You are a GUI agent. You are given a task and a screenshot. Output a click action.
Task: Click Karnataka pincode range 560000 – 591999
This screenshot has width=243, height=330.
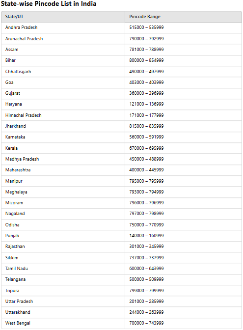click(x=146, y=137)
